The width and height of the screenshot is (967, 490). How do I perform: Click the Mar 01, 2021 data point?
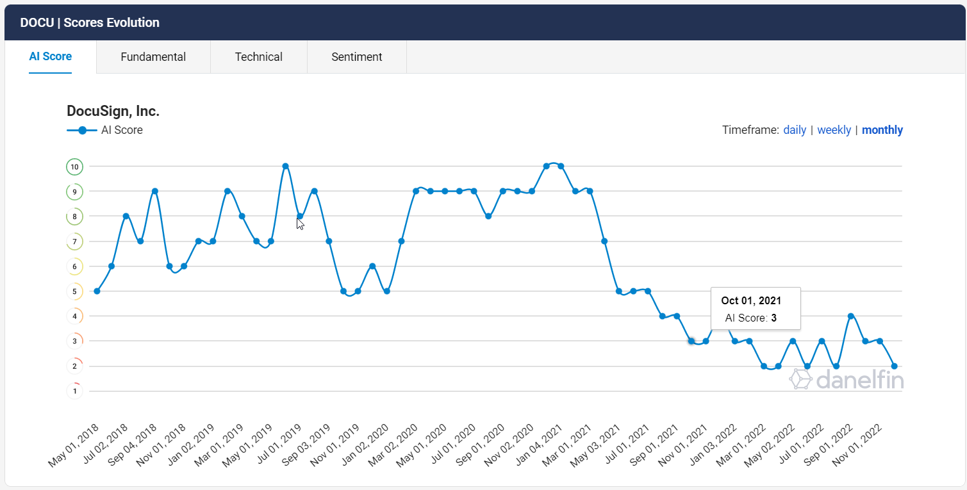point(590,191)
